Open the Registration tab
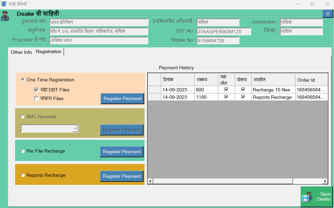The width and height of the screenshot is (334, 208). [x=49, y=51]
